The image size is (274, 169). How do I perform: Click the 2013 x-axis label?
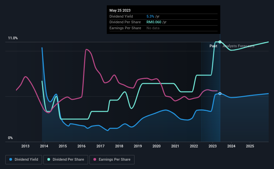click(x=25, y=146)
